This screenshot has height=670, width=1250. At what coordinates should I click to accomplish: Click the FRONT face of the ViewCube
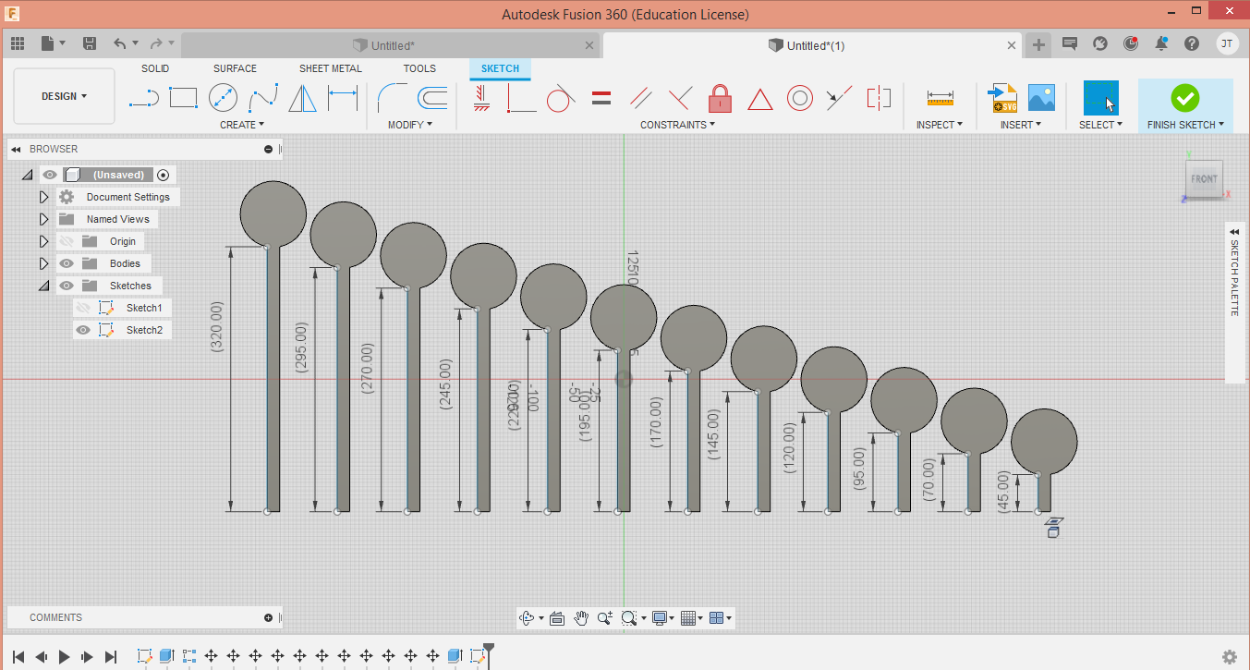point(1204,178)
